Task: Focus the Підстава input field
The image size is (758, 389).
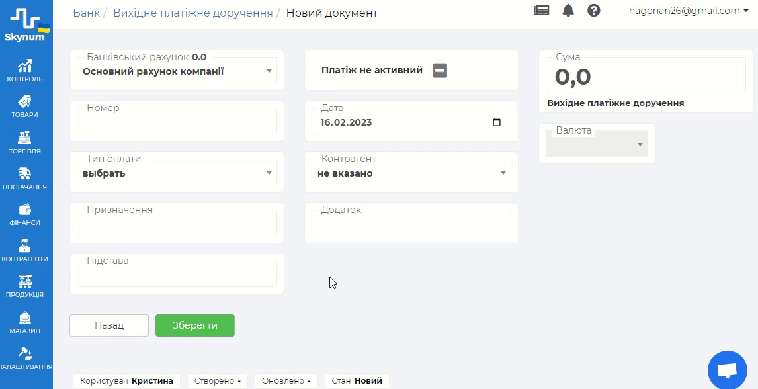Action: pos(177,274)
